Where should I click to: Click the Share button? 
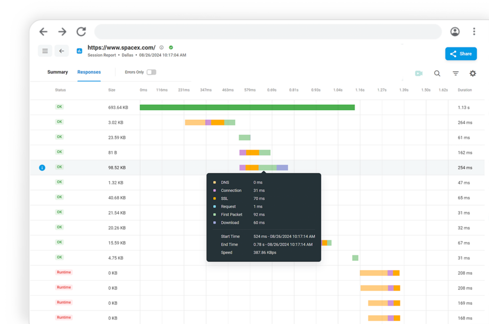tap(460, 53)
